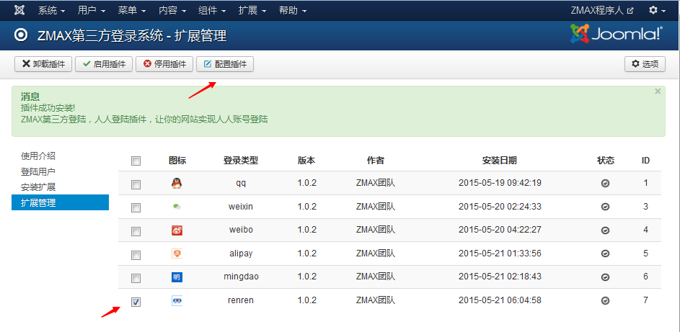Click the renren login type cell
Viewport: 680px width, 332px height.
pyautogui.click(x=241, y=300)
